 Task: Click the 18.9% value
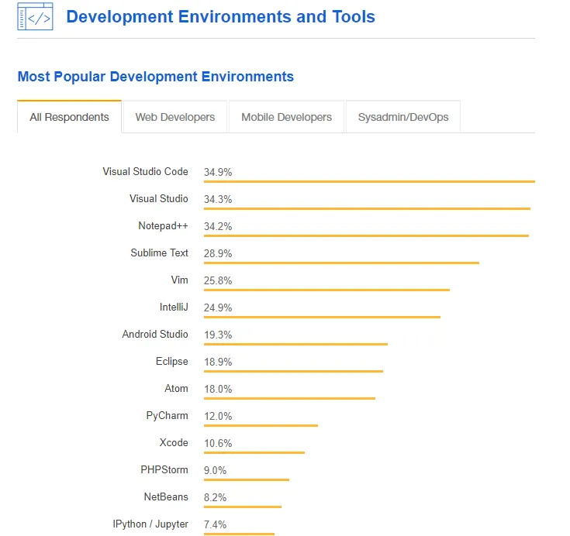pyautogui.click(x=218, y=362)
